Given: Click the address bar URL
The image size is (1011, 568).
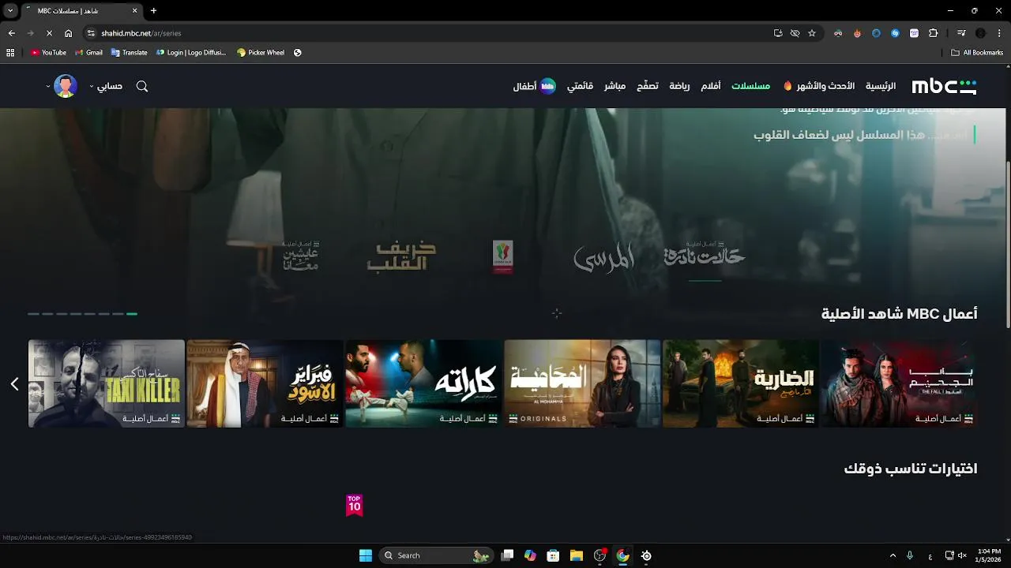Looking at the screenshot, I should [x=141, y=33].
